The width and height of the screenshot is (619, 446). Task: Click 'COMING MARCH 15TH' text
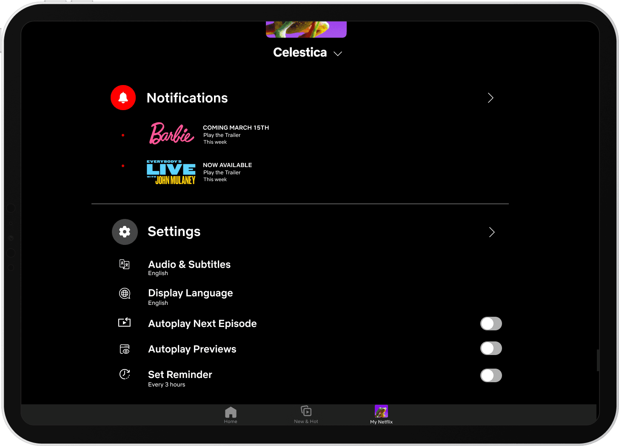pos(236,128)
